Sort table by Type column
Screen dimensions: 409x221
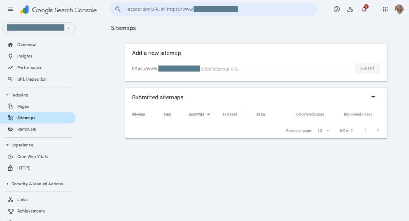[x=167, y=114]
